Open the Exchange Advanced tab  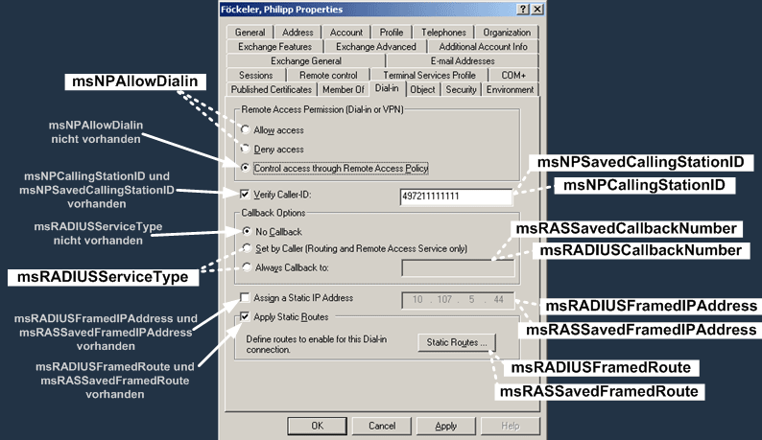pos(375,47)
